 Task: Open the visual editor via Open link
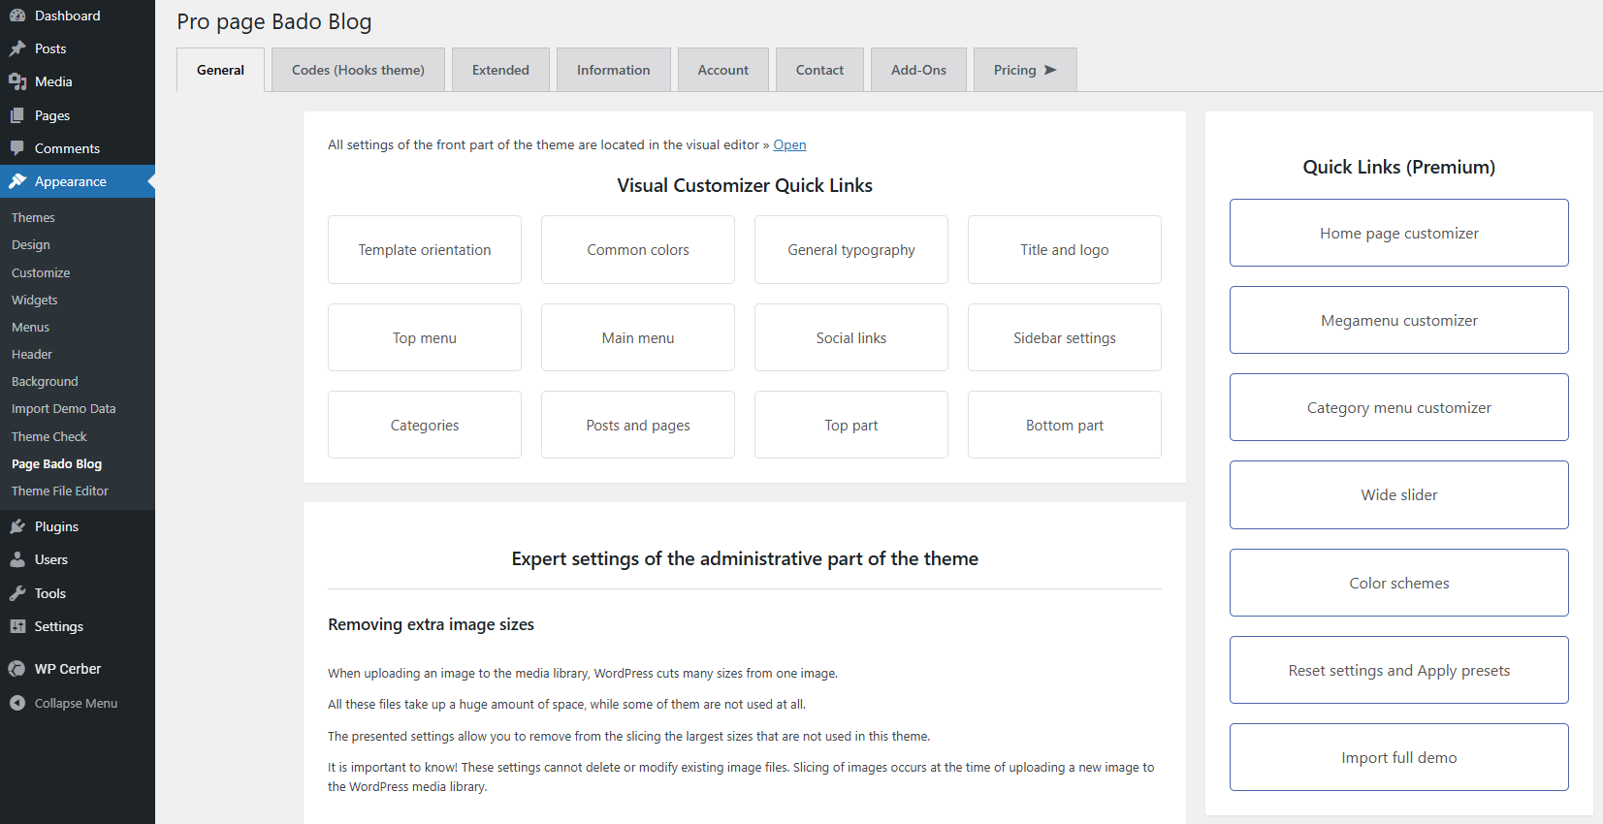point(789,144)
